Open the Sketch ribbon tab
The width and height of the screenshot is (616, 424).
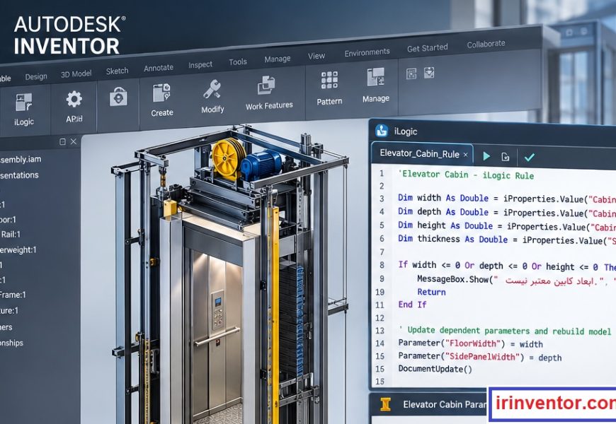tap(117, 71)
